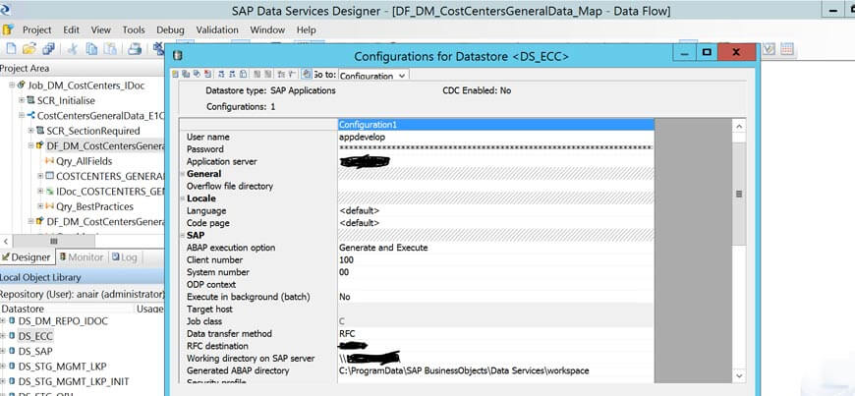Switch to the Monitor tab
The image size is (855, 396).
tap(81, 256)
